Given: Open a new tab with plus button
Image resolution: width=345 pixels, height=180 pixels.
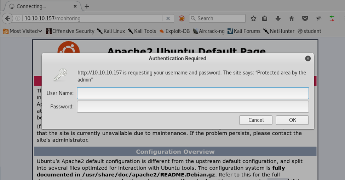Looking at the screenshot, I should (x=87, y=6).
